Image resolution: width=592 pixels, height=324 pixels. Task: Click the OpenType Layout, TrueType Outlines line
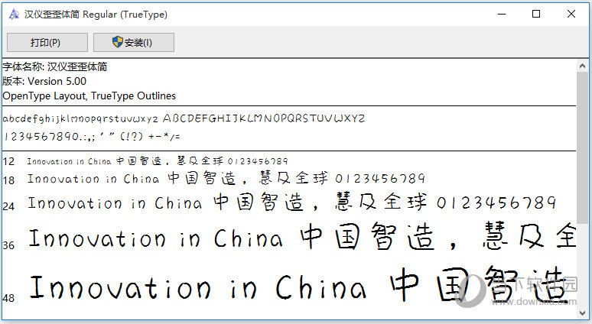tap(89, 96)
